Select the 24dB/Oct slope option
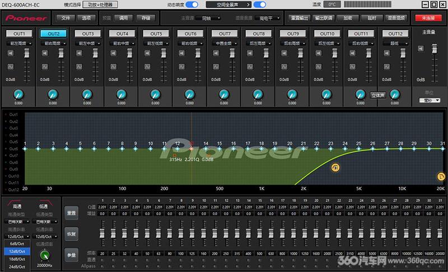This screenshot has width=448, height=272. pyautogui.click(x=17, y=267)
